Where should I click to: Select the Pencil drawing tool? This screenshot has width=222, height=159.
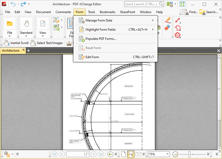[x=167, y=20]
